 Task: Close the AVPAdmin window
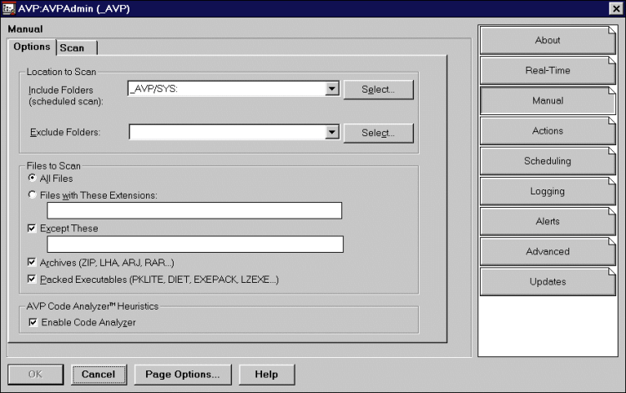(x=616, y=8)
